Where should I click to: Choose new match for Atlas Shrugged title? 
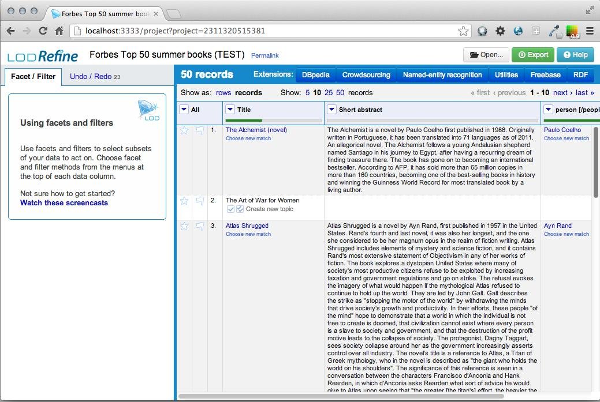[x=248, y=234]
